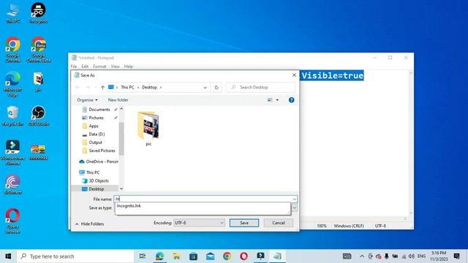Open help in Save As dialog
Viewport: 468px width, 263px height.
291,100
